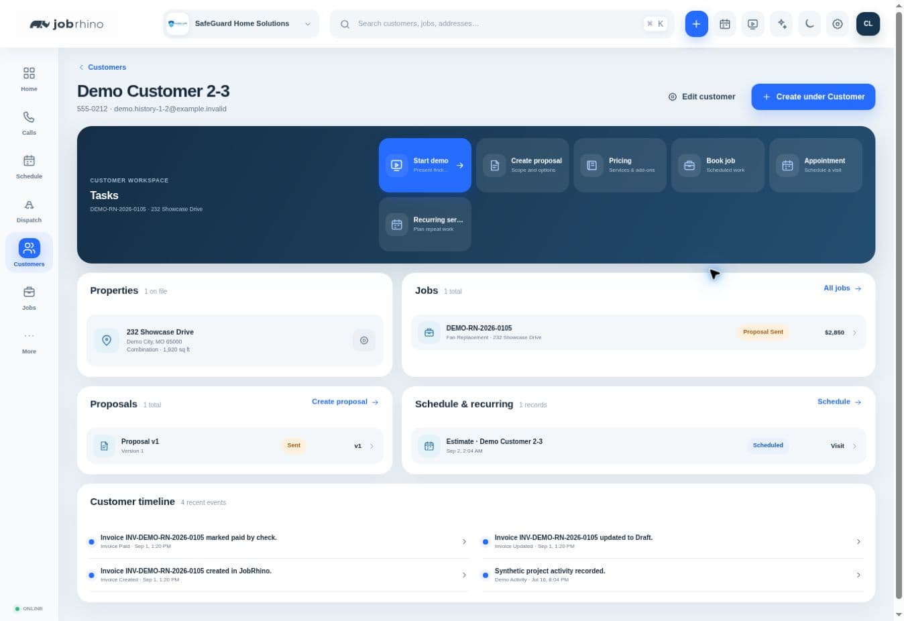904x621 pixels.
Task: Click the Visit label on Estimate row
Action: point(838,446)
